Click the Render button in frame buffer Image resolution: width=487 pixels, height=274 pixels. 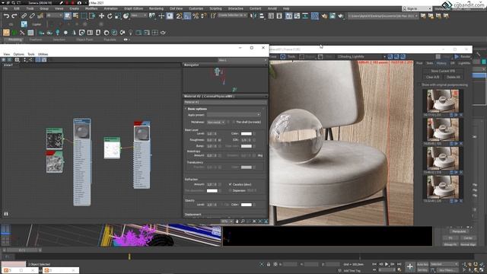click(x=463, y=56)
